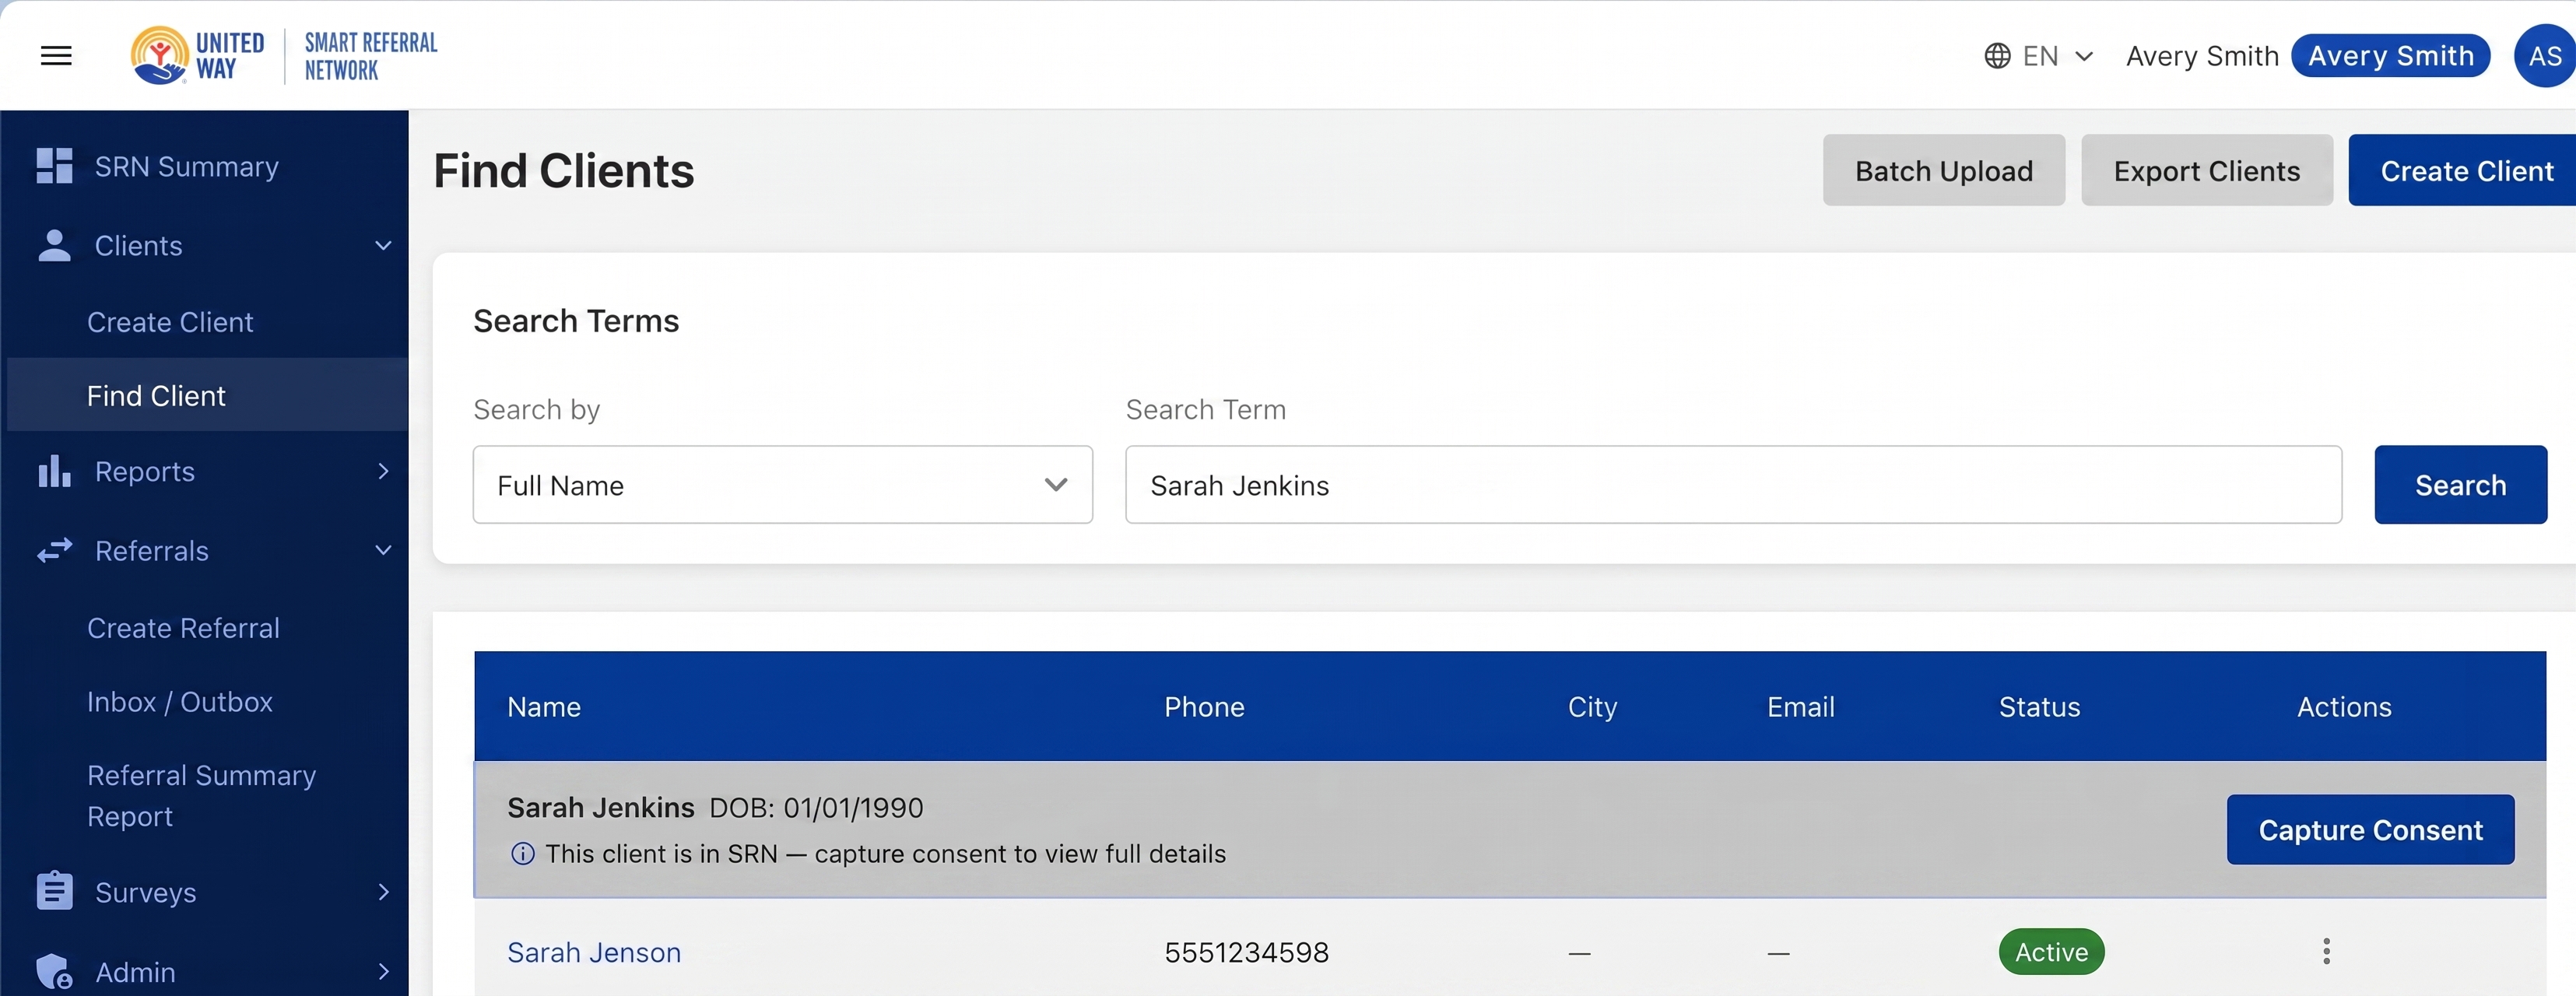2576x996 pixels.
Task: Open the EN language dropdown
Action: tap(2039, 56)
